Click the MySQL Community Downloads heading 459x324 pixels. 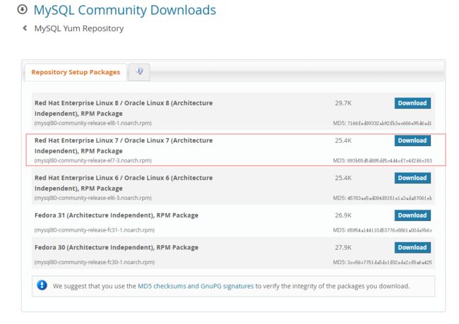coord(125,11)
